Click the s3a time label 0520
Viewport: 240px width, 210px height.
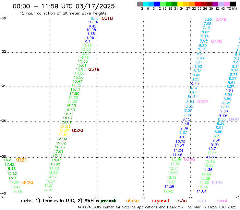click(x=78, y=131)
